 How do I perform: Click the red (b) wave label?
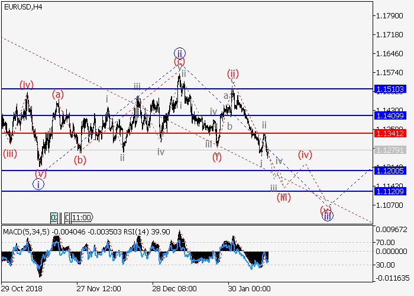point(80,159)
